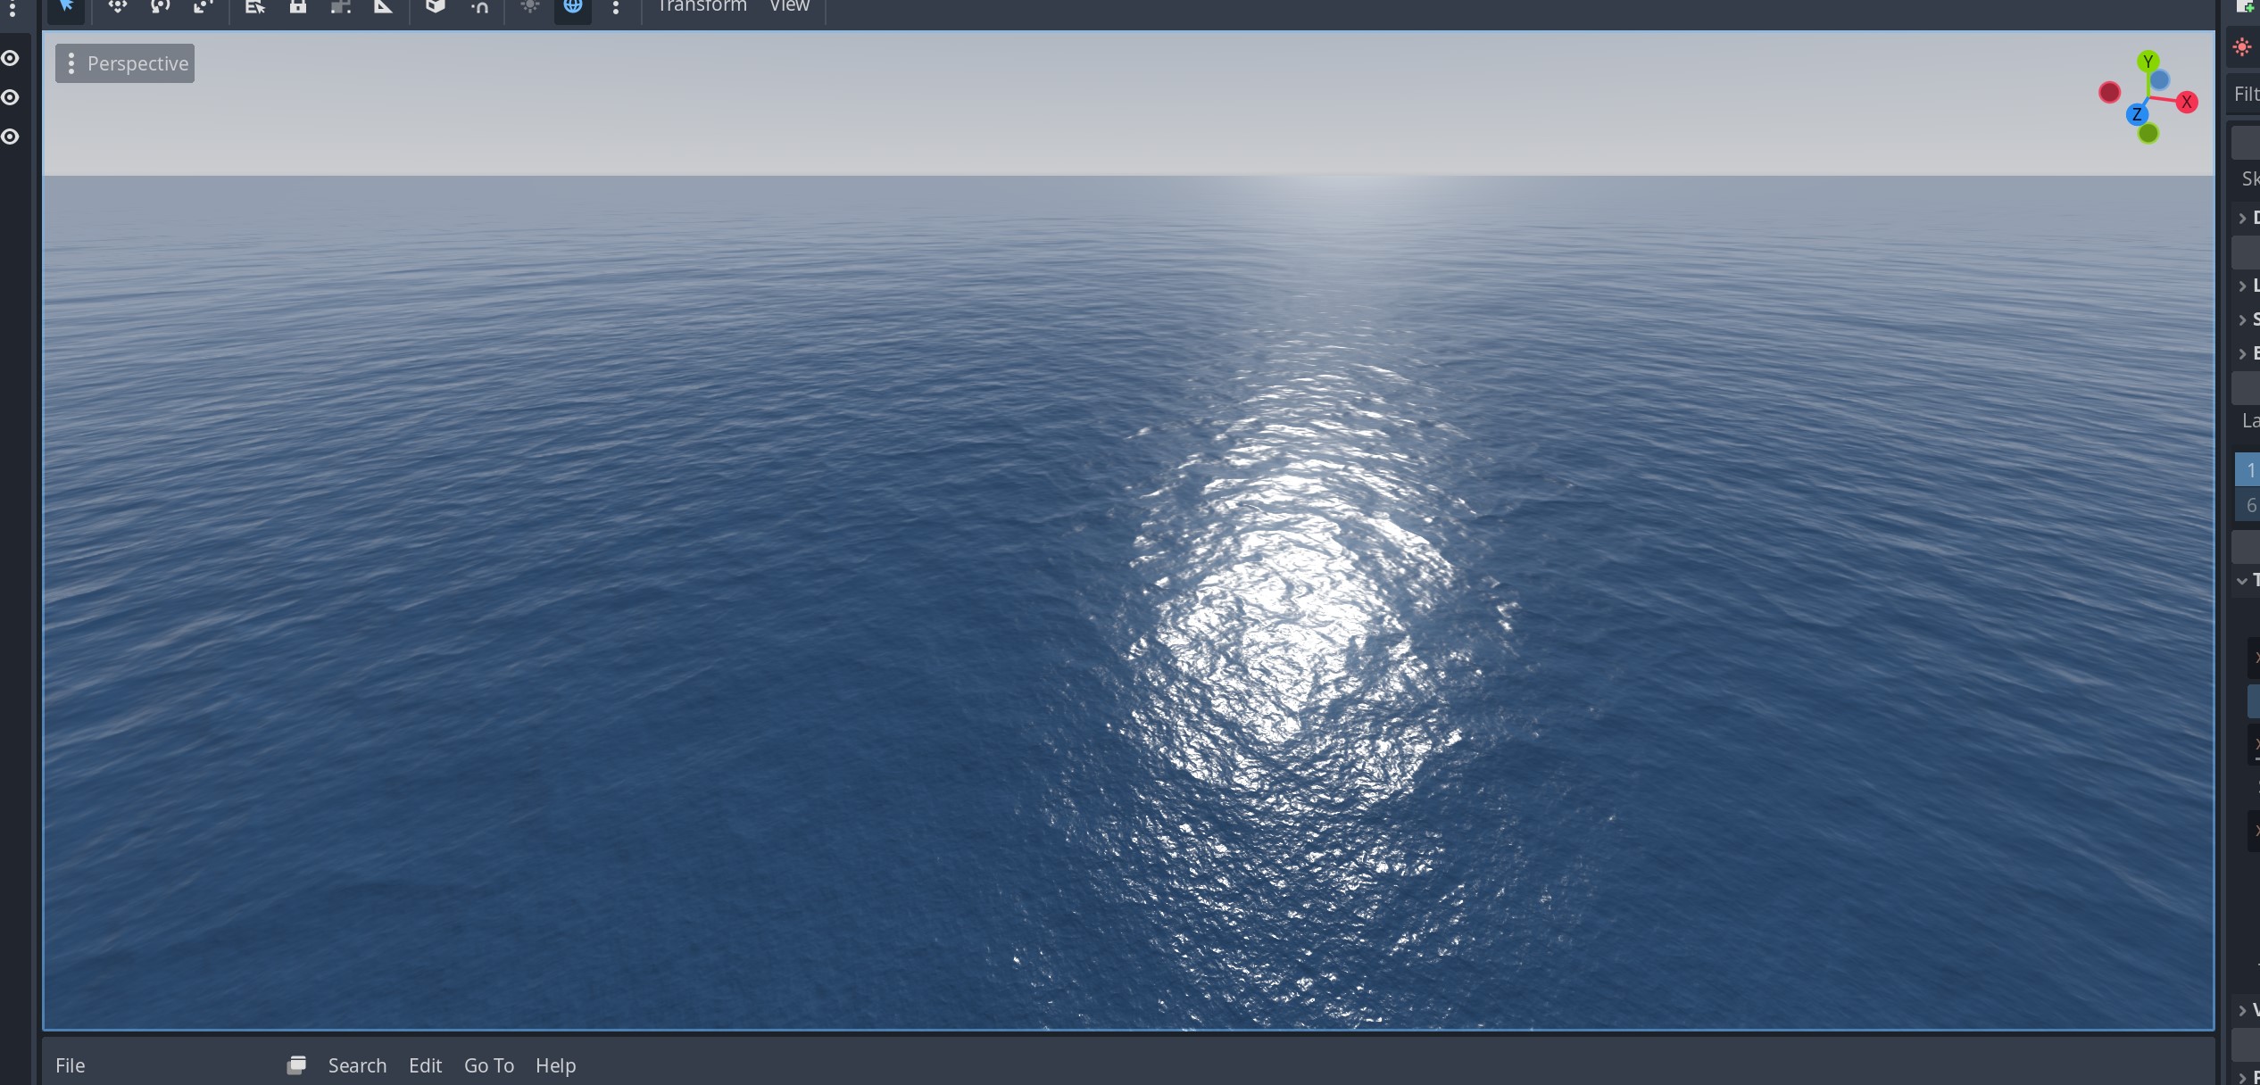
Task: Toggle Use Local Space cube icon
Action: point(435,7)
